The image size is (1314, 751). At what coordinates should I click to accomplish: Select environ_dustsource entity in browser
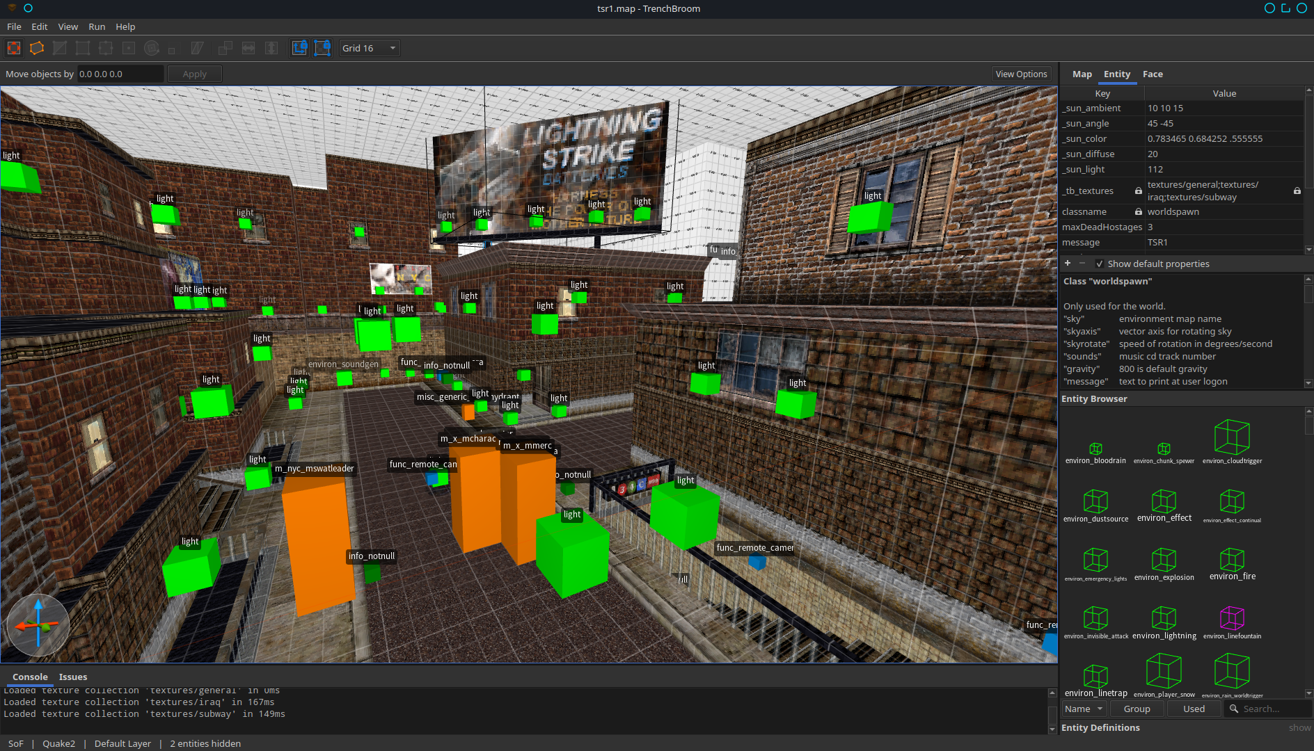(x=1095, y=506)
